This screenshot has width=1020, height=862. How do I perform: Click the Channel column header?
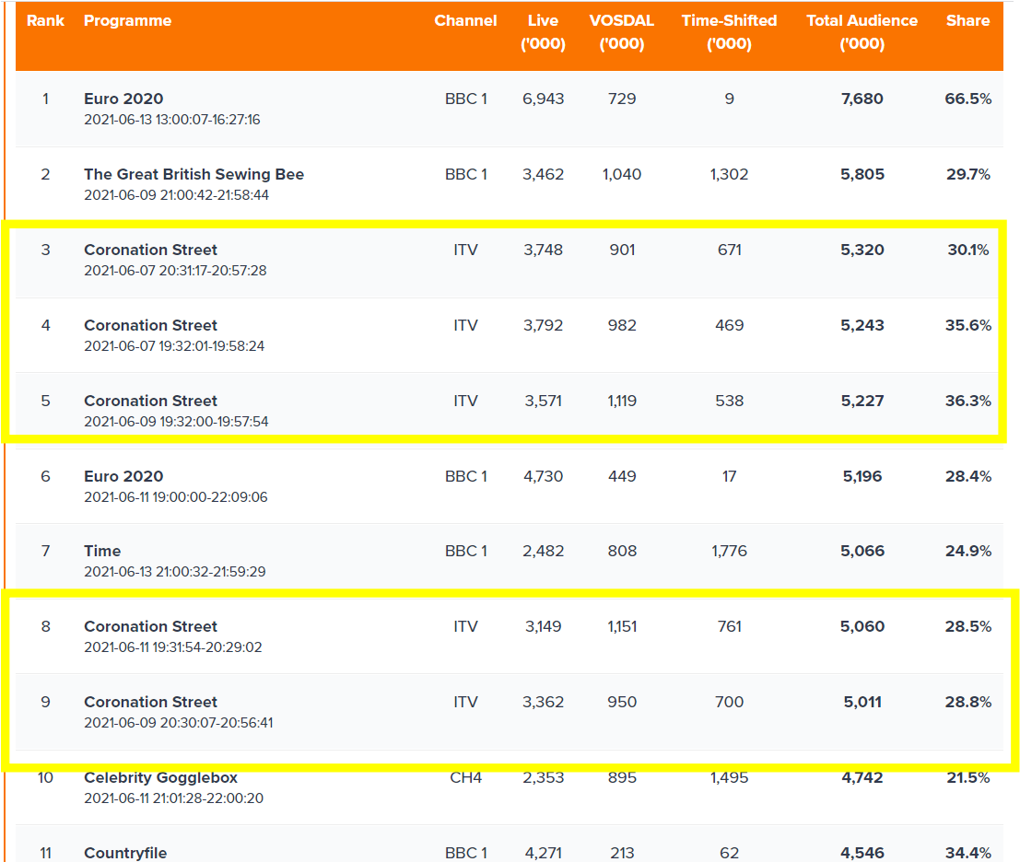pyautogui.click(x=465, y=20)
